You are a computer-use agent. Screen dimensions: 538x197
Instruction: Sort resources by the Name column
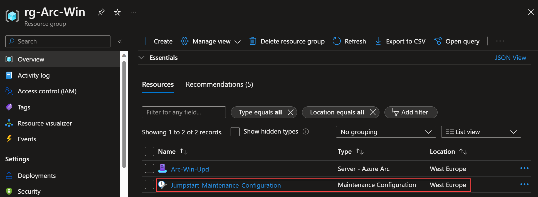point(172,152)
